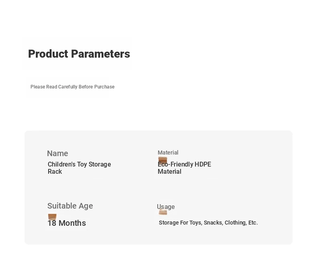Screen dimensions: 317x259
Task: Click the word Rack under the name
Action: (55, 172)
